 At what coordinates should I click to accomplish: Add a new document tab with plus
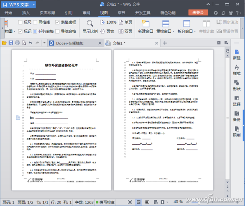coord(165,43)
